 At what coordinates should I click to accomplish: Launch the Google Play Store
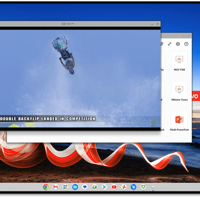pyautogui.click(x=104, y=187)
